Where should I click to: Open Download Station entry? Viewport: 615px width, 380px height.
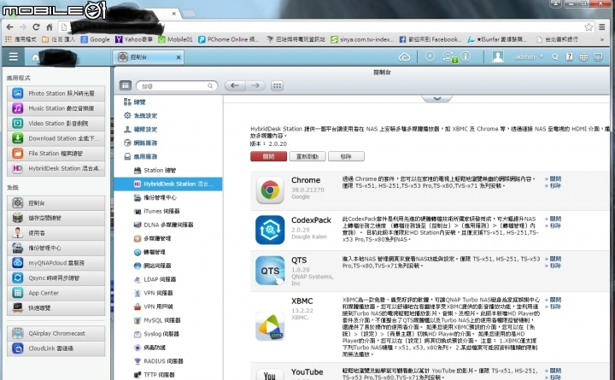56,138
